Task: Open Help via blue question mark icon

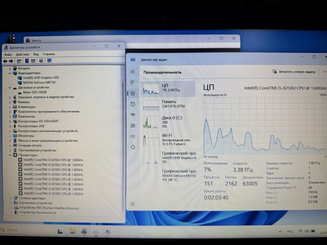Action: coord(27,61)
